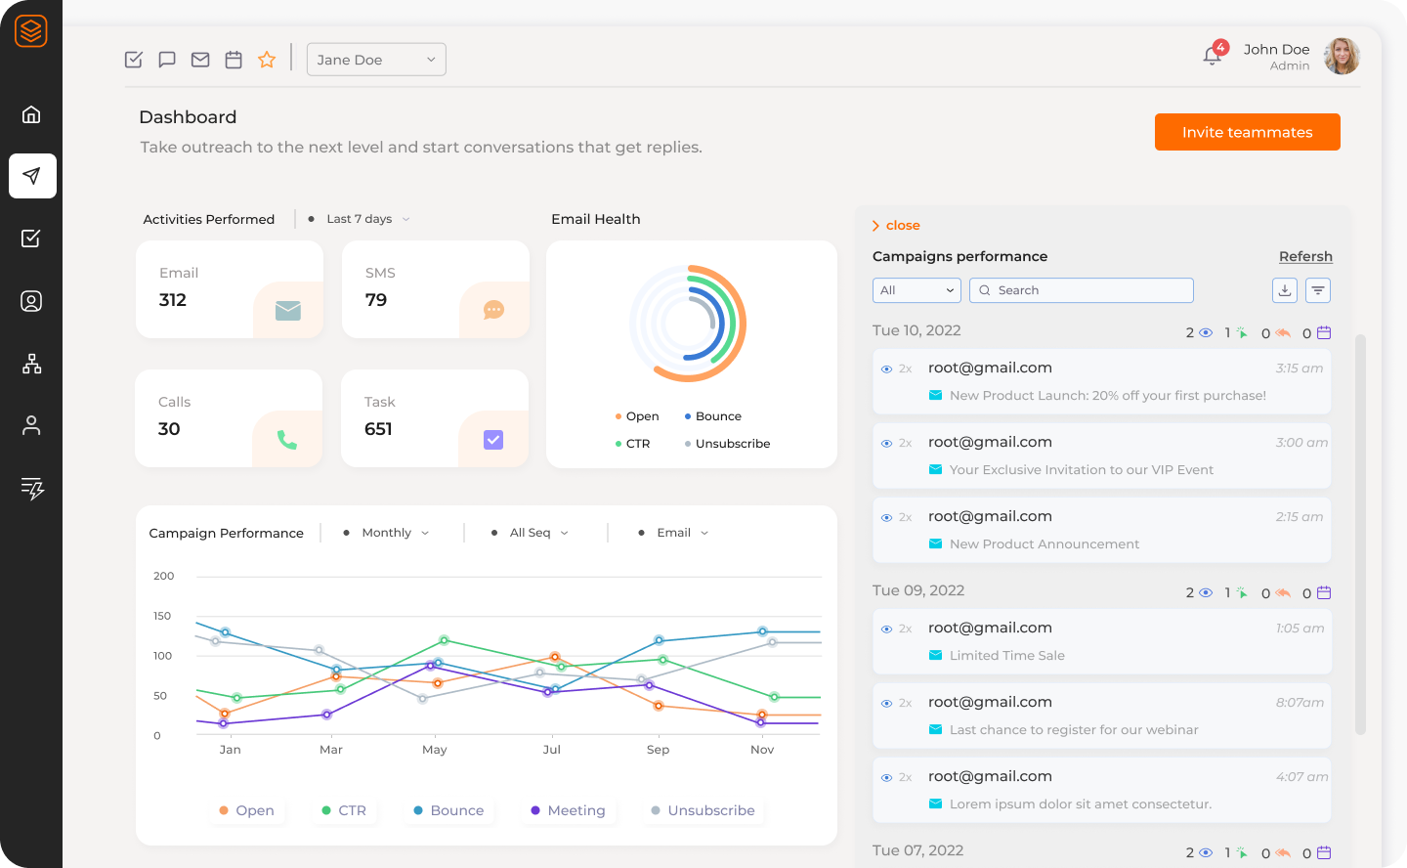The width and height of the screenshot is (1407, 868).
Task: Click the chat bubble icon in top toolbar
Action: [167, 60]
